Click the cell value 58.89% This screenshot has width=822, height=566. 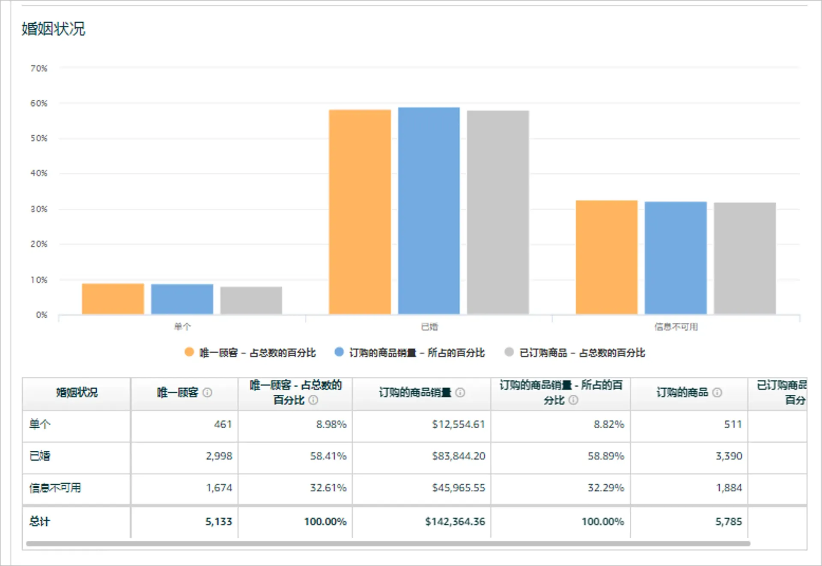(x=606, y=456)
